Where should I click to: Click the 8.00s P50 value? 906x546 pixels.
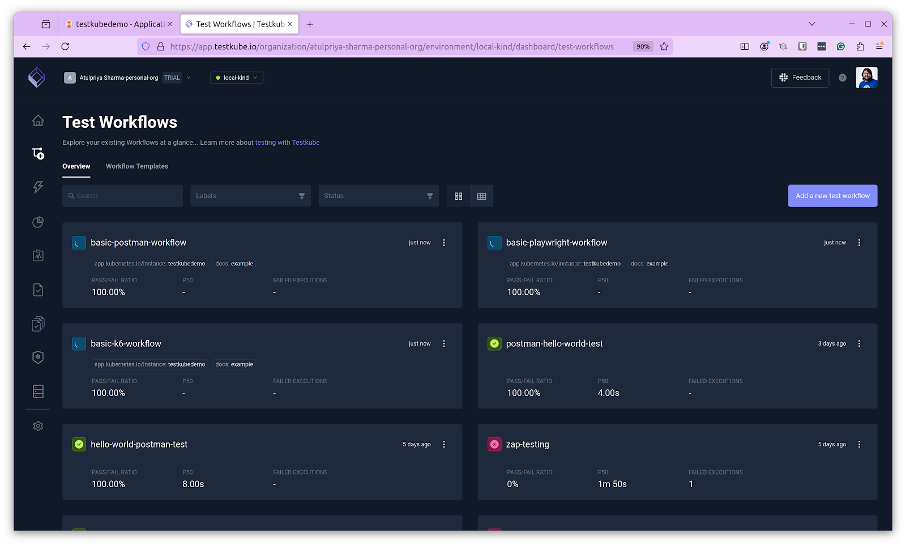pyautogui.click(x=193, y=484)
